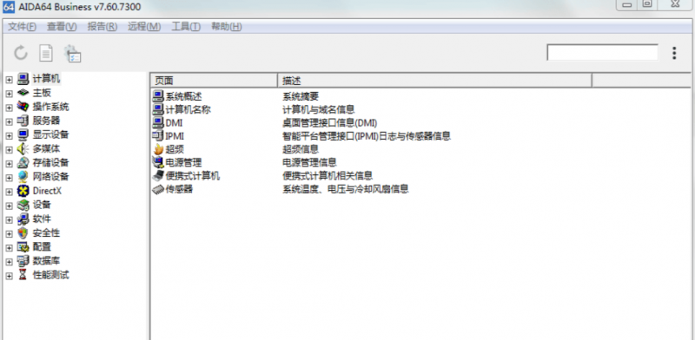Image resolution: width=695 pixels, height=340 pixels.
Task: Click the 软件 software icon in tree
Action: pos(23,219)
